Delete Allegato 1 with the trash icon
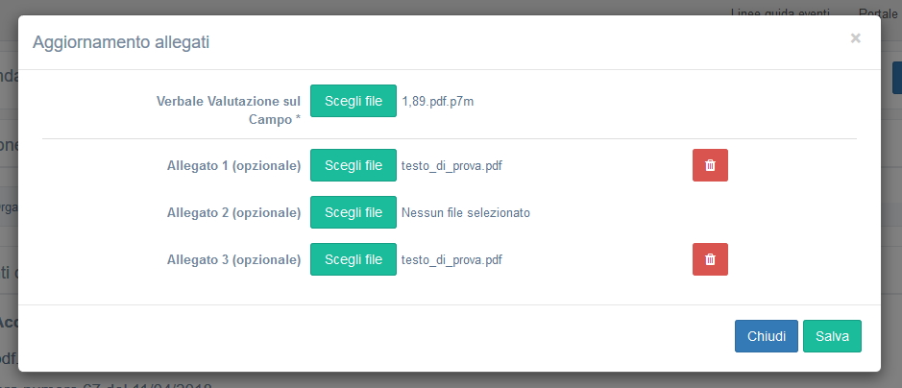This screenshot has width=902, height=388. click(x=710, y=165)
